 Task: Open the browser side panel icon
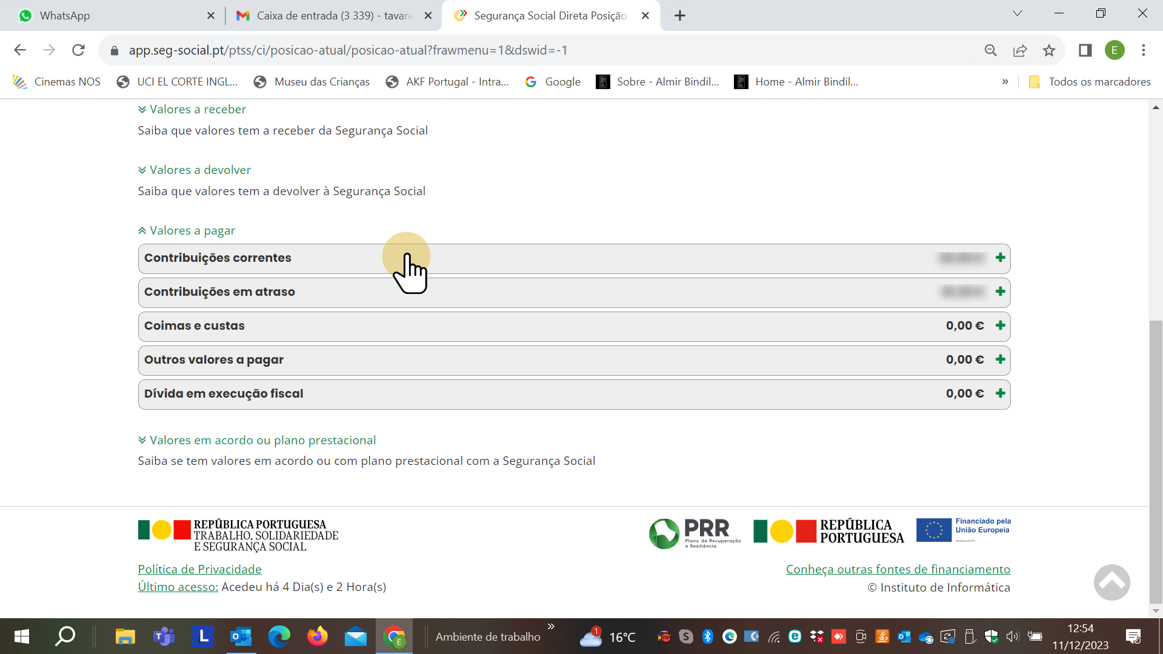[1085, 50]
